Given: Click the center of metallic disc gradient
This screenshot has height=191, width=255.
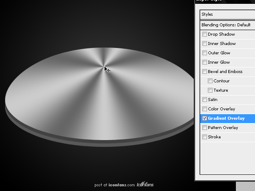Looking at the screenshot, I should click(104, 67).
